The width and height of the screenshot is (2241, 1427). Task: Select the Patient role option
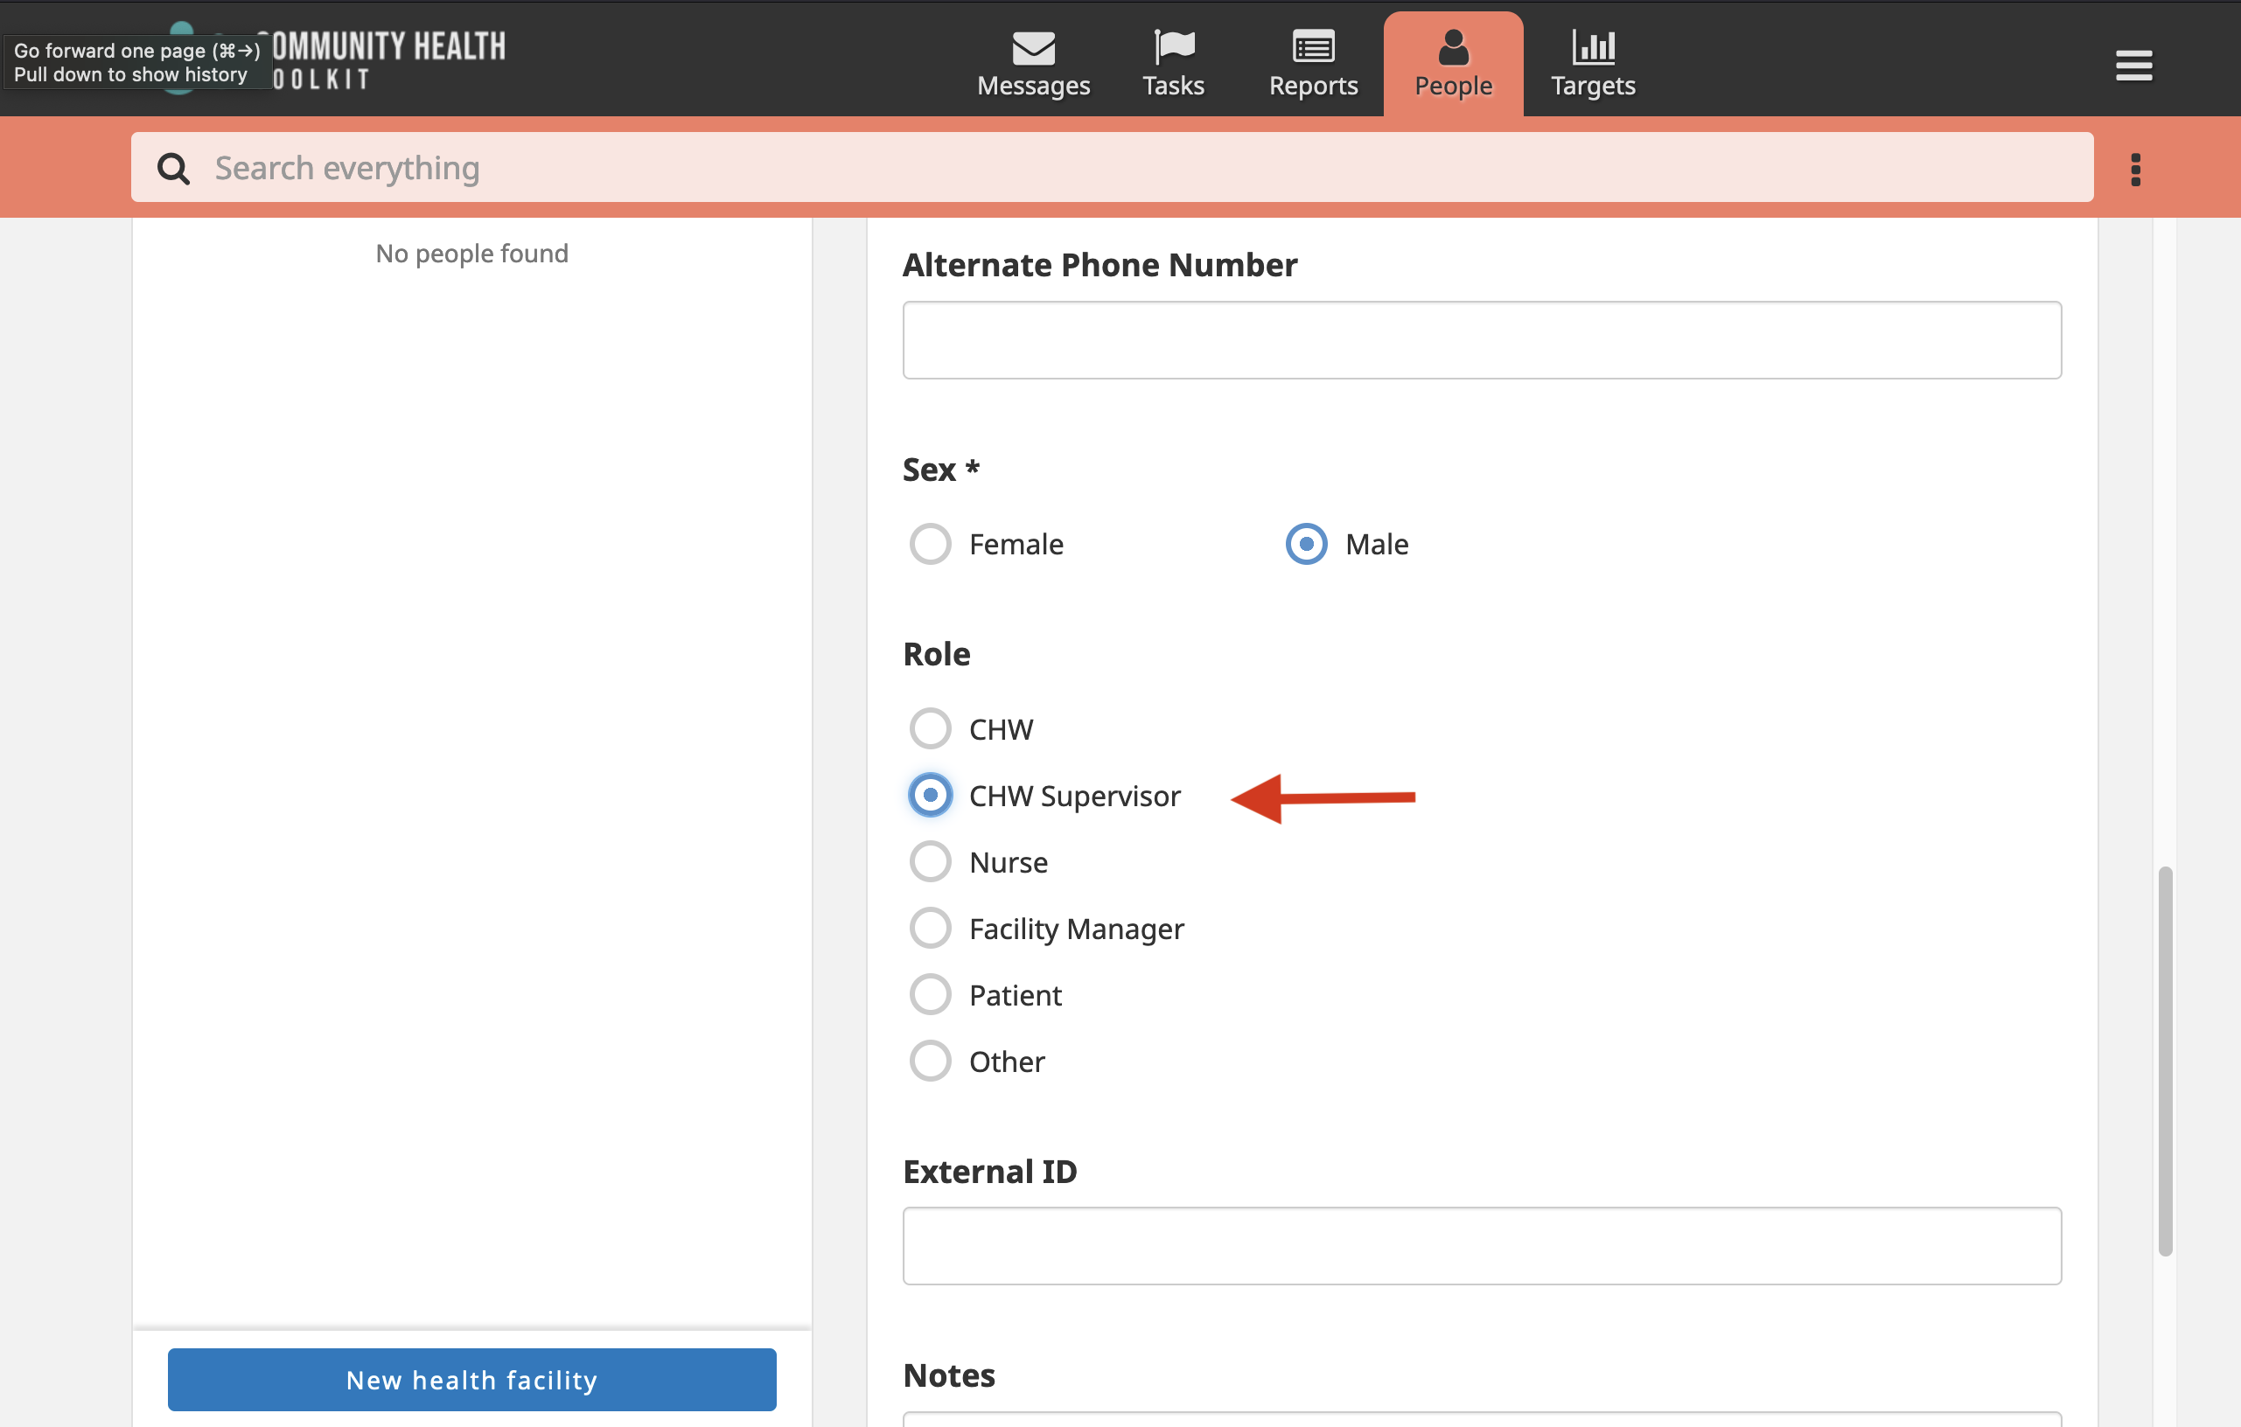pyautogui.click(x=930, y=994)
